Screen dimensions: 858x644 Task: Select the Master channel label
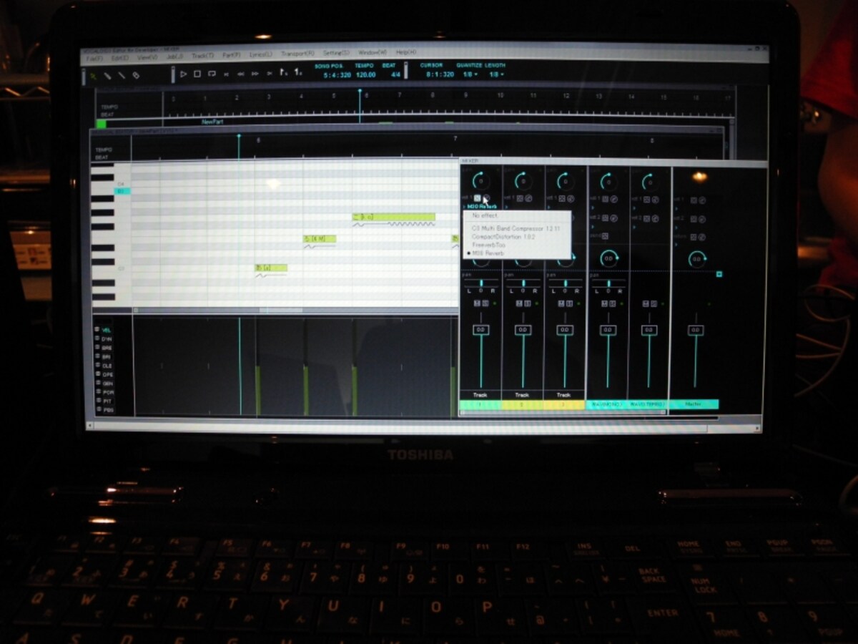pyautogui.click(x=694, y=404)
